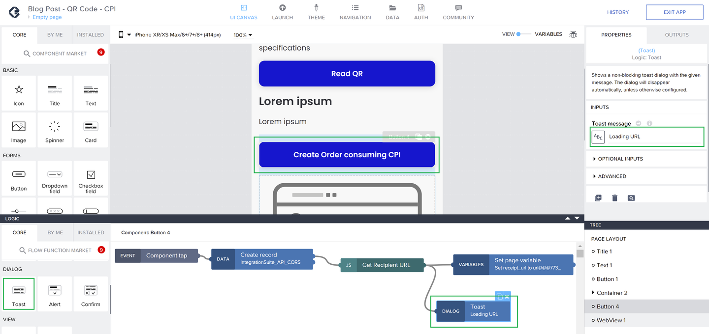709x334 pixels.
Task: Switch to the Properties tab
Action: pos(616,35)
